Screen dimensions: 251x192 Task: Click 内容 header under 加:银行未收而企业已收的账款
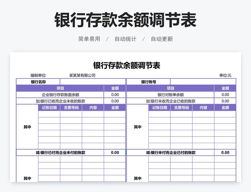[x=203, y=108]
